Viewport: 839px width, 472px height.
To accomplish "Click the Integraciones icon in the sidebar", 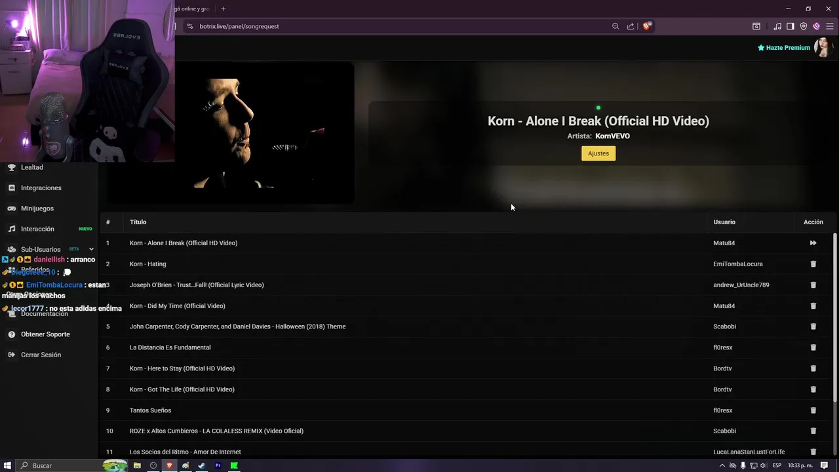I will (x=12, y=188).
